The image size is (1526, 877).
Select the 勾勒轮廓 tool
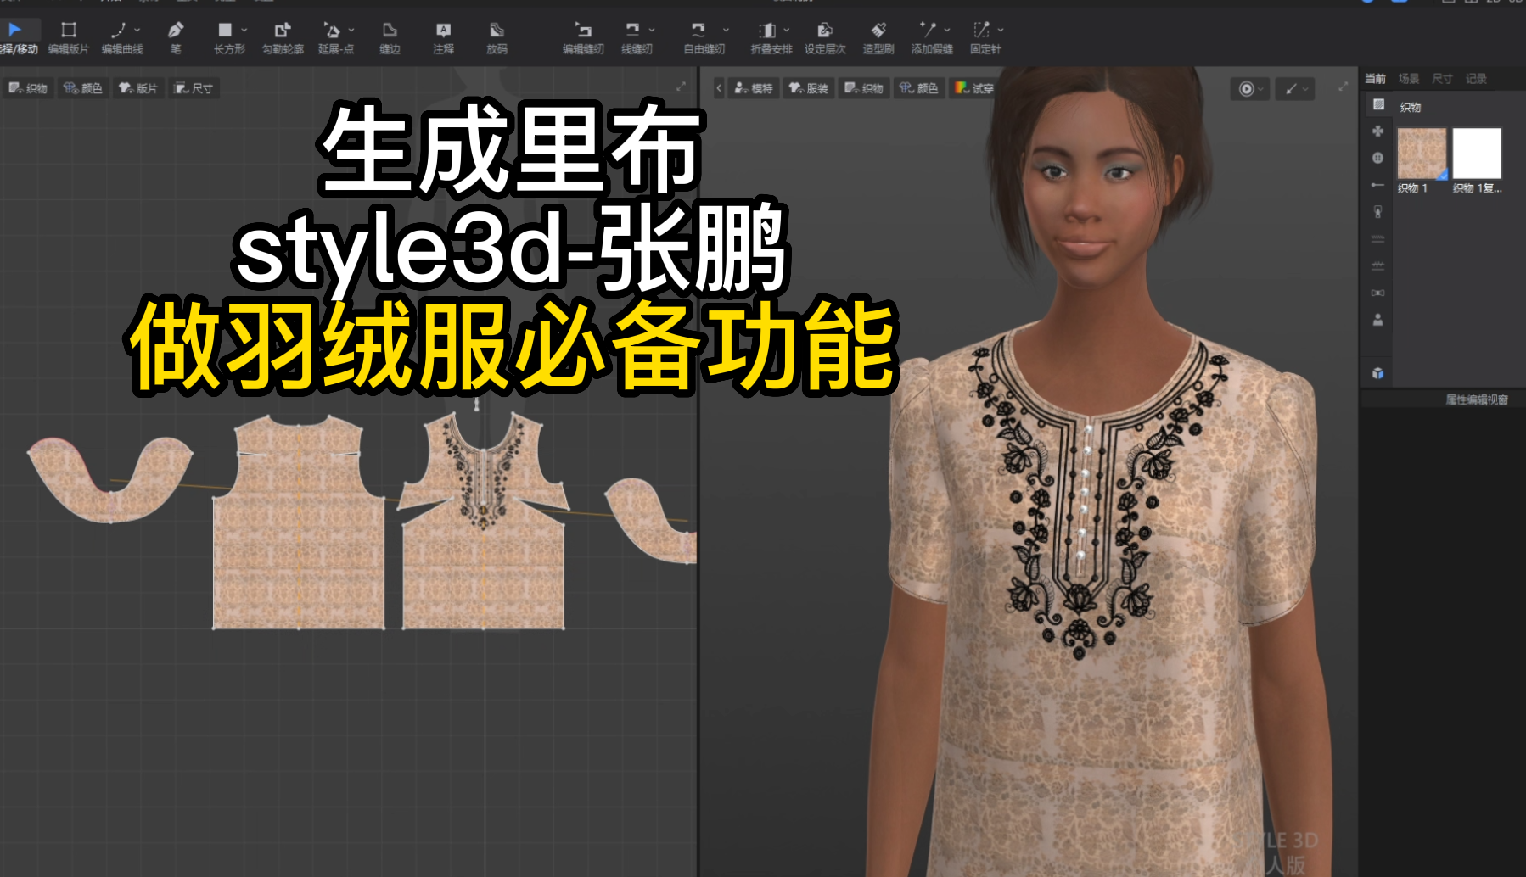point(283,37)
